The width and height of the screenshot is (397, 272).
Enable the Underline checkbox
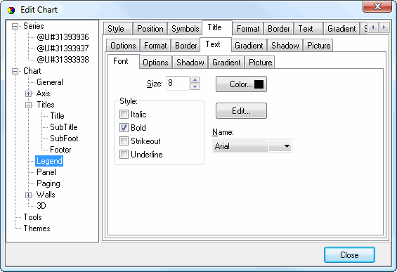tap(124, 154)
